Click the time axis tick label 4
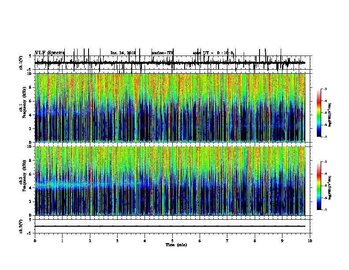349x270 pixels. pos(145,240)
